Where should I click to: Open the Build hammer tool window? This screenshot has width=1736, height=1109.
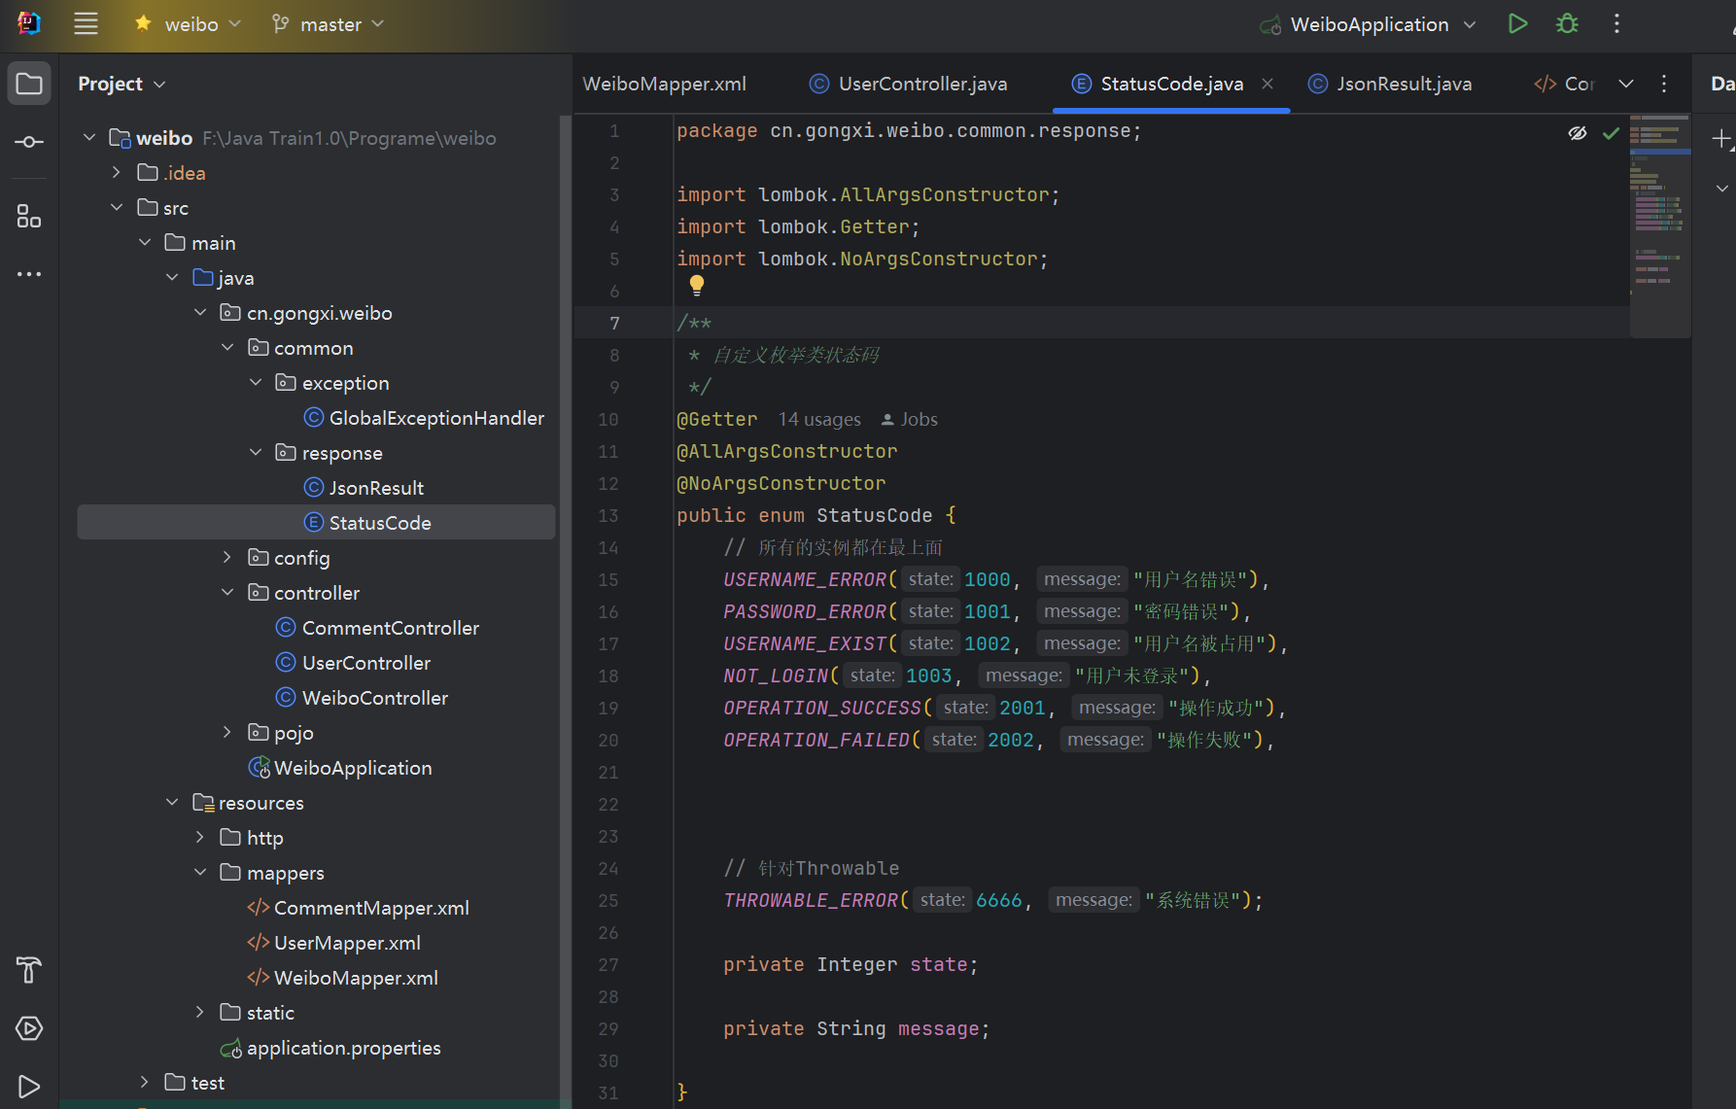click(29, 969)
